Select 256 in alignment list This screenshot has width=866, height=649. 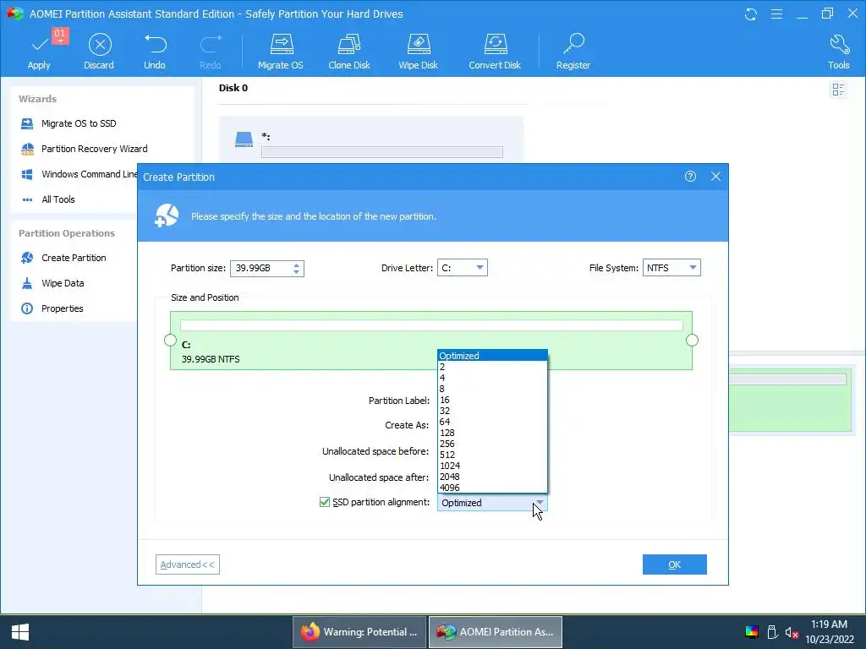(x=493, y=444)
